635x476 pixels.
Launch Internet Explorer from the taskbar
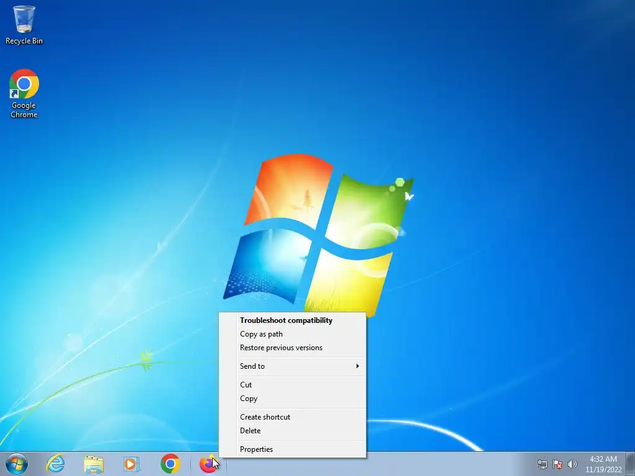[55, 464]
